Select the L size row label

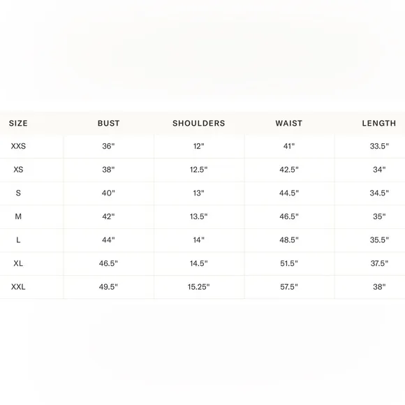18,240
